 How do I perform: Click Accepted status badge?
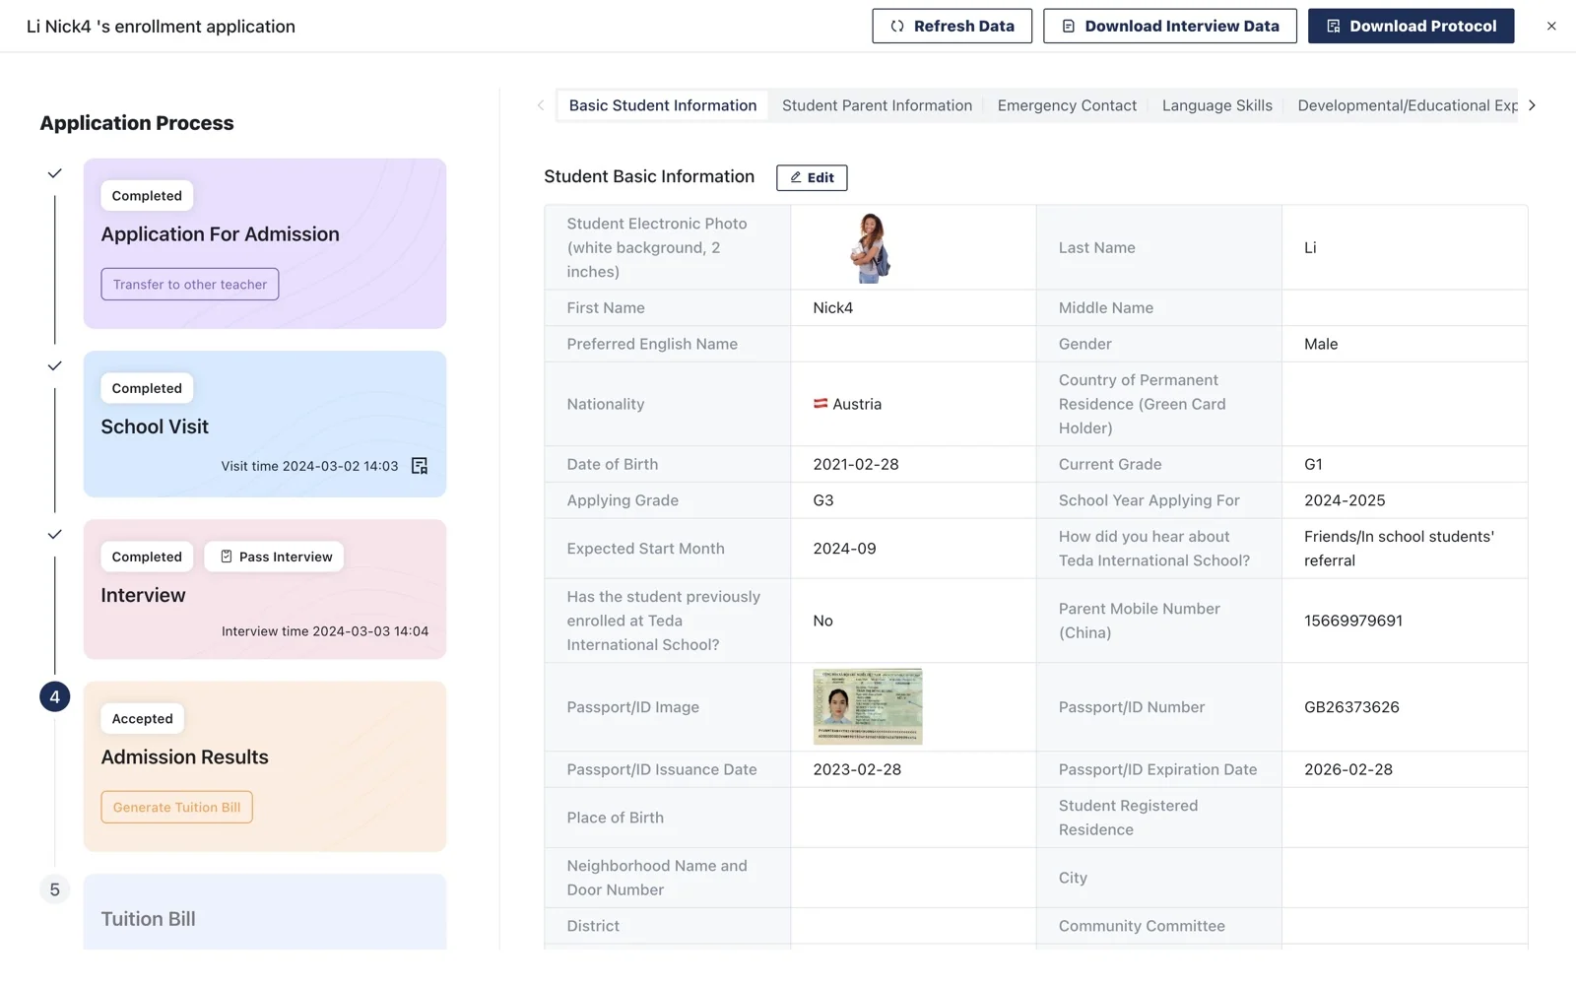click(x=143, y=719)
